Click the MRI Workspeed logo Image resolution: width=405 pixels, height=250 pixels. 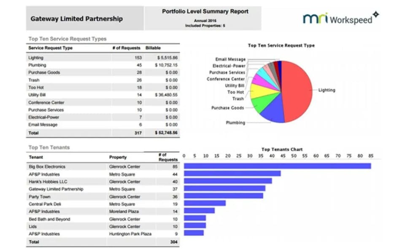click(x=341, y=18)
